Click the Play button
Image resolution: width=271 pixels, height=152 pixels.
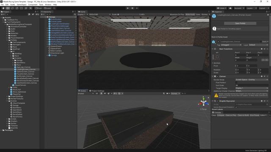click(127, 8)
